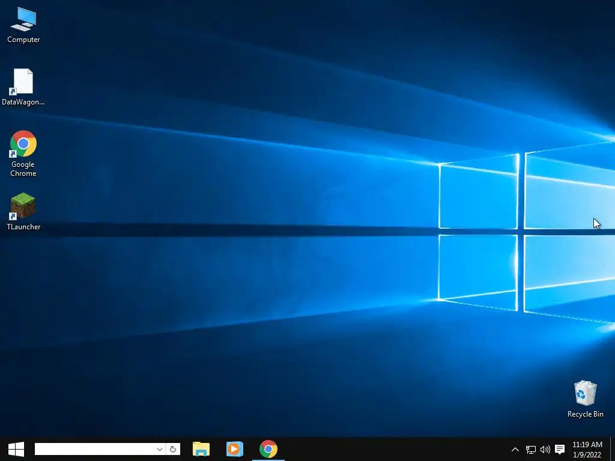Switch to Chrome on the taskbar
This screenshot has width=615, height=461.
[268, 449]
